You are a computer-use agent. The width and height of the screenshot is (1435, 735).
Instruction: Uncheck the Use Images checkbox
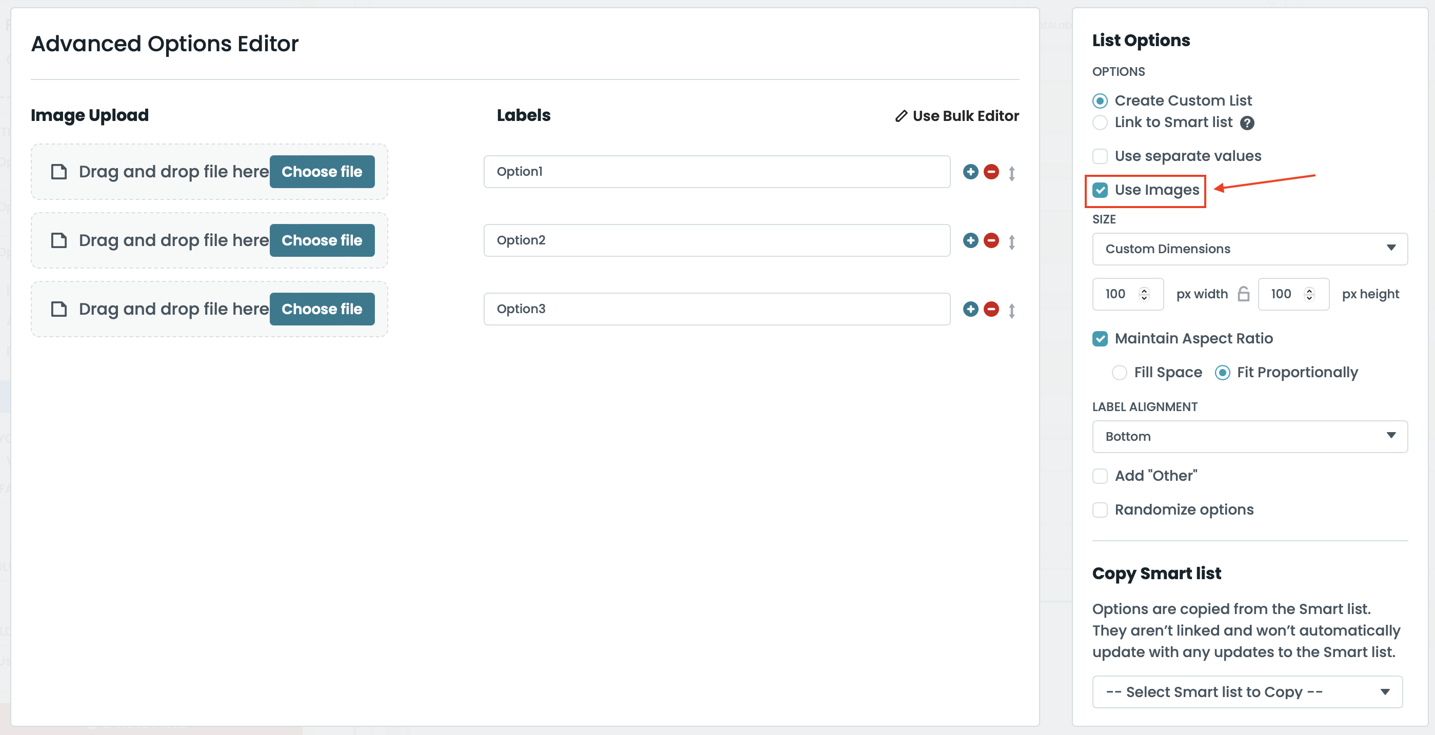pos(1100,191)
